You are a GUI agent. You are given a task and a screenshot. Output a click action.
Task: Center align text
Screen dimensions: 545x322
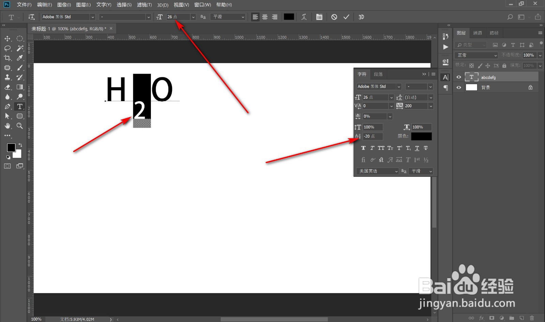tap(265, 17)
